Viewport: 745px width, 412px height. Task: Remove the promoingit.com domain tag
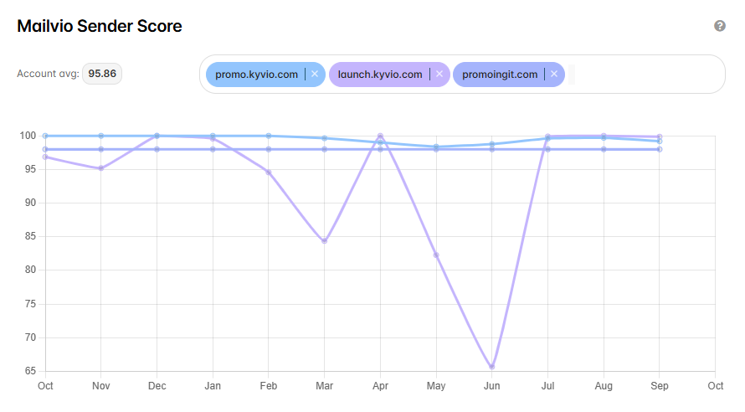(x=554, y=75)
